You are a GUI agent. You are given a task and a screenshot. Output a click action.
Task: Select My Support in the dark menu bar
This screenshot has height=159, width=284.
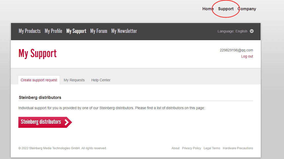pyautogui.click(x=76, y=31)
